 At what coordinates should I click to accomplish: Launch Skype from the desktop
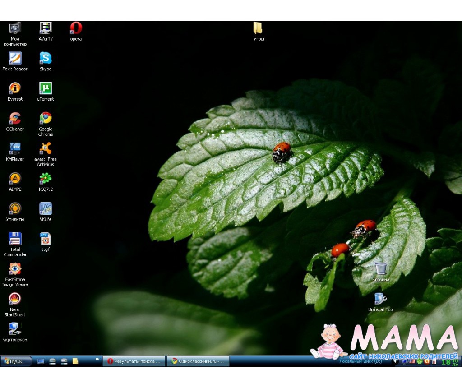pyautogui.click(x=46, y=58)
